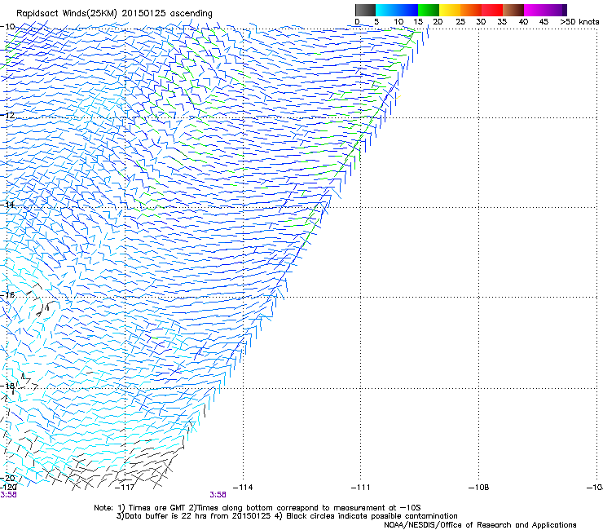Screen dimensions: 603x530
Task: Click the '-117' longitude label
Action: 125,488
